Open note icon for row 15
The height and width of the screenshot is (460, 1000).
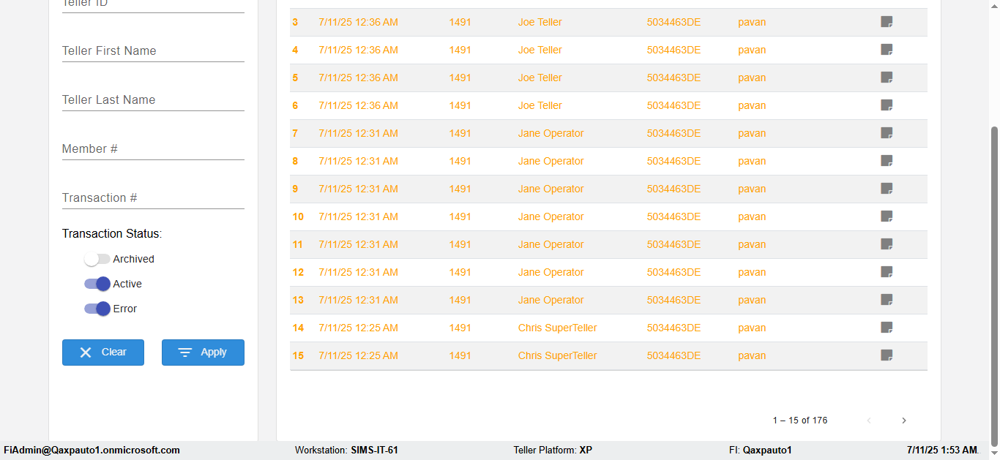coord(887,355)
